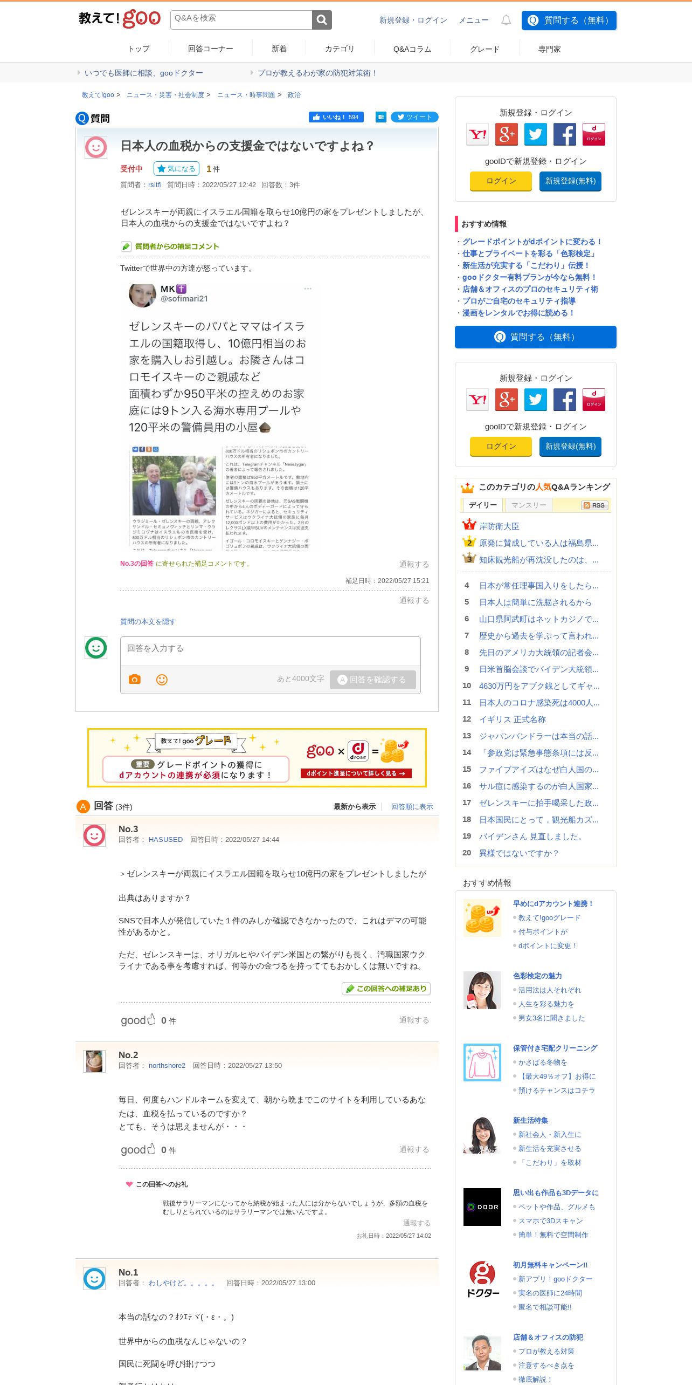Viewport: 692px width, 1385px height.
Task: Click the Twitter ツイート button
Action: [414, 117]
